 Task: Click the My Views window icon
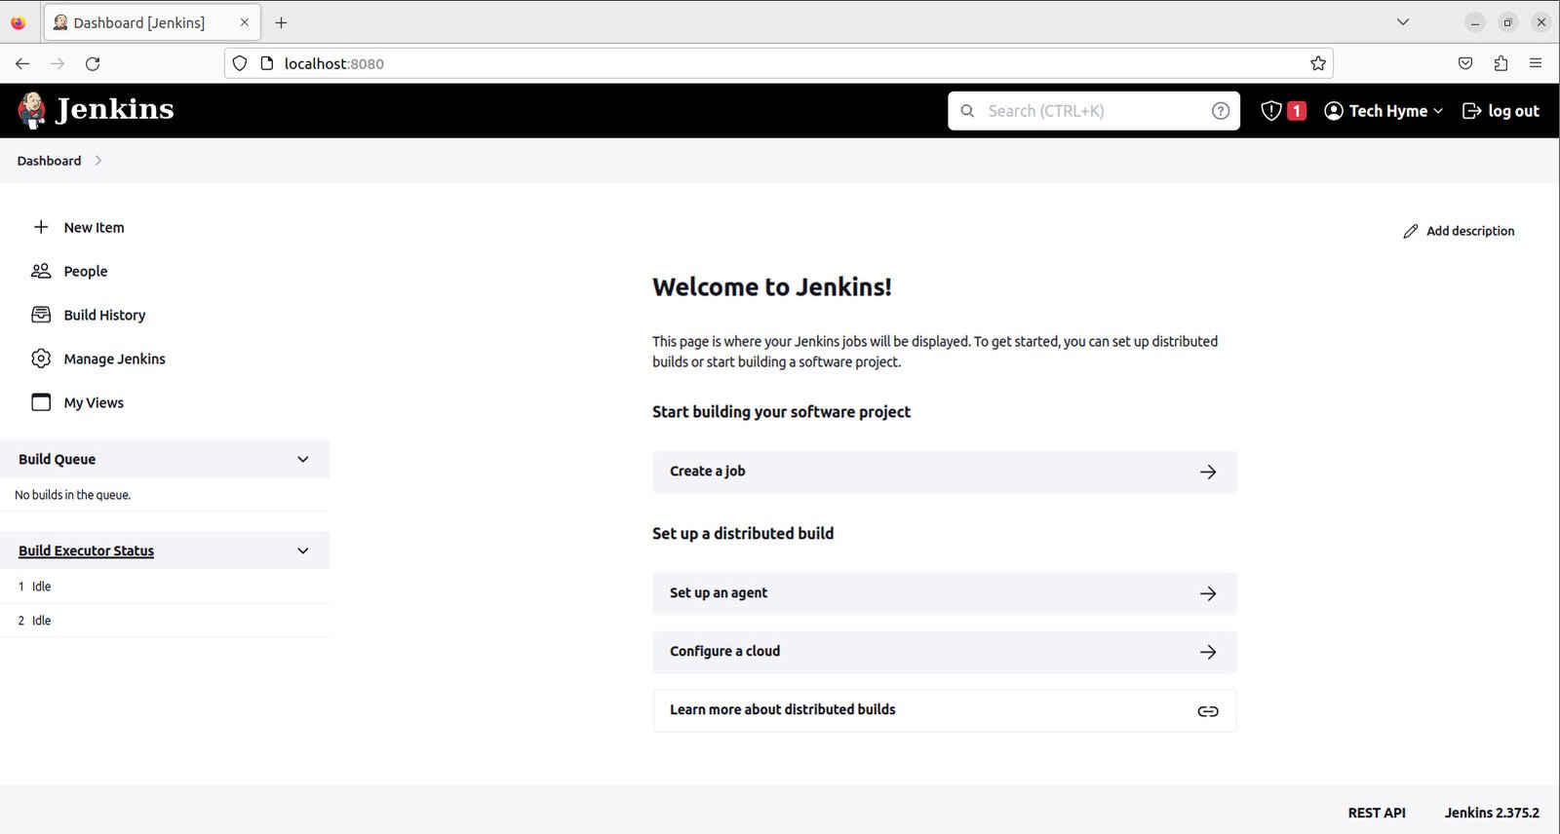pyautogui.click(x=41, y=402)
